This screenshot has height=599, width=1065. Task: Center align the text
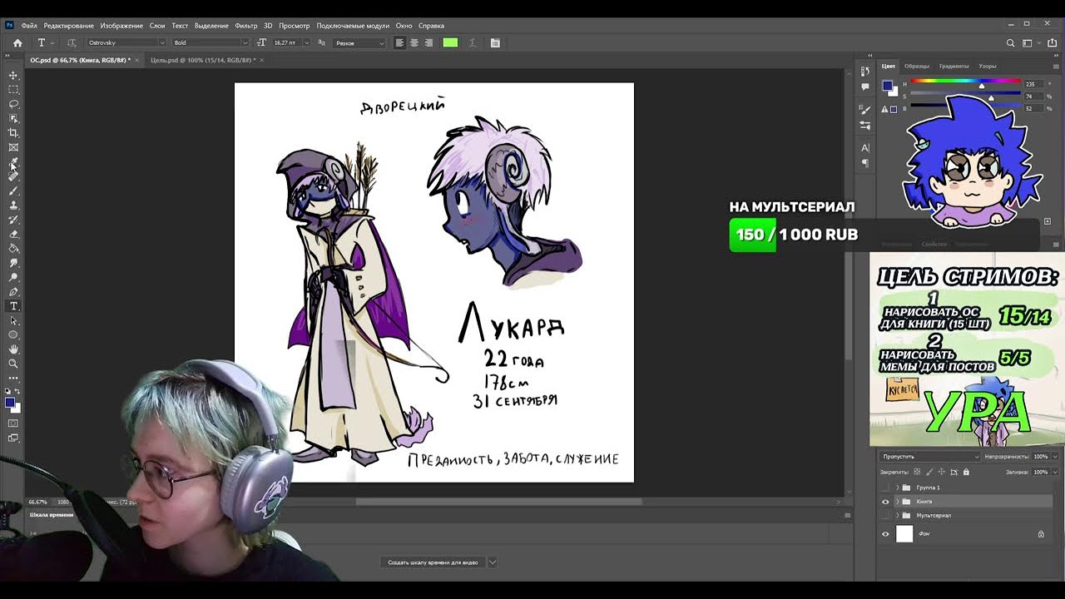click(x=414, y=42)
